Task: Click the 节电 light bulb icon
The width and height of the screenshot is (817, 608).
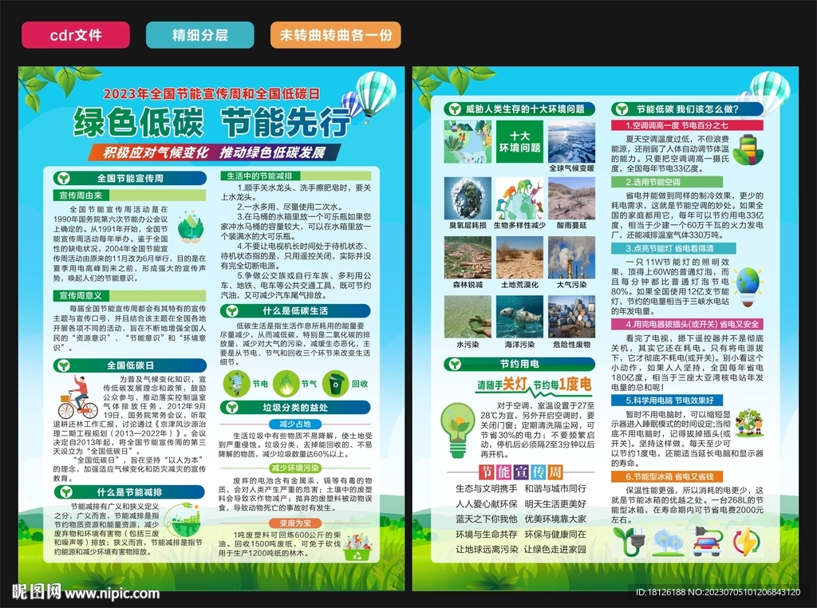Action: coord(236,384)
